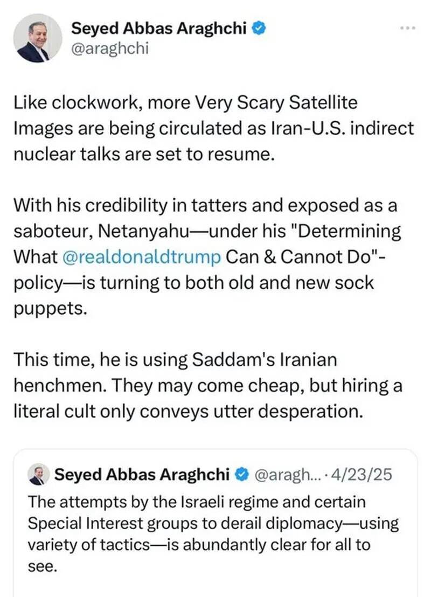Screen dimensions: 431x597
Task: Click the line ending in "utter desperation"
Action: point(186,411)
